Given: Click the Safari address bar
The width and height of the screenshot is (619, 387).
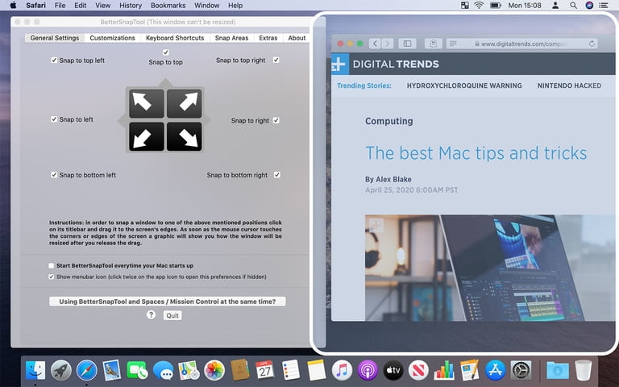Looking at the screenshot, I should coord(522,44).
